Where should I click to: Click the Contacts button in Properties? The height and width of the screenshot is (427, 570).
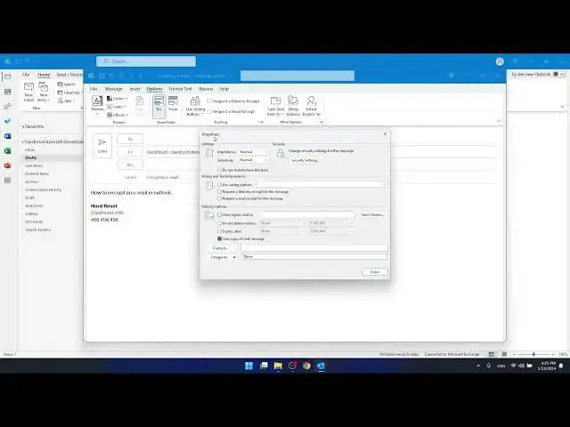220,248
